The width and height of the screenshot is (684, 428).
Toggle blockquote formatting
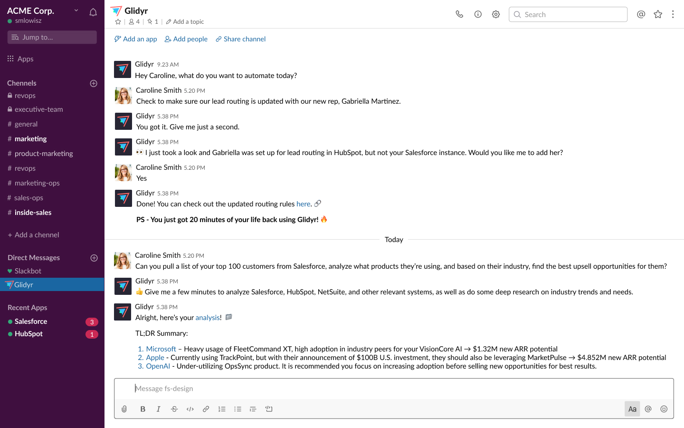(x=253, y=409)
